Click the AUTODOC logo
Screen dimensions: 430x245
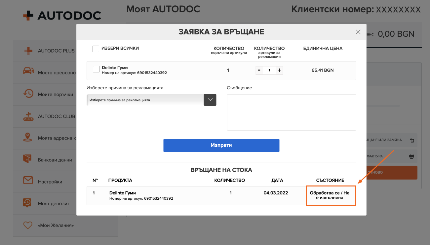point(62,16)
